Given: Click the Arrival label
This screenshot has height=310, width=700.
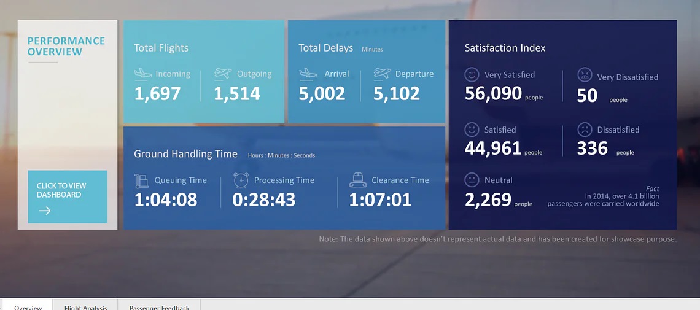Looking at the screenshot, I should click(x=336, y=74).
